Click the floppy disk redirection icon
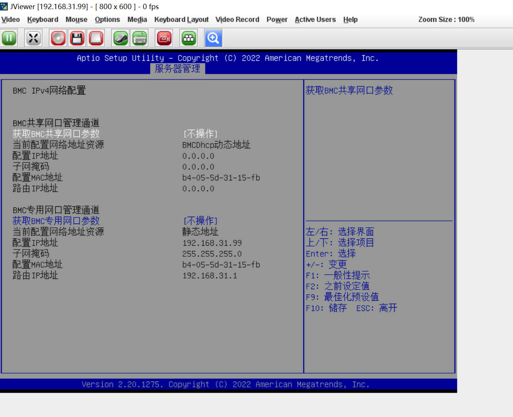The image size is (513, 417). [77, 38]
